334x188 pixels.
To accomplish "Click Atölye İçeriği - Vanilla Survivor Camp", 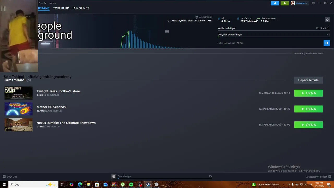I will click(x=192, y=21).
